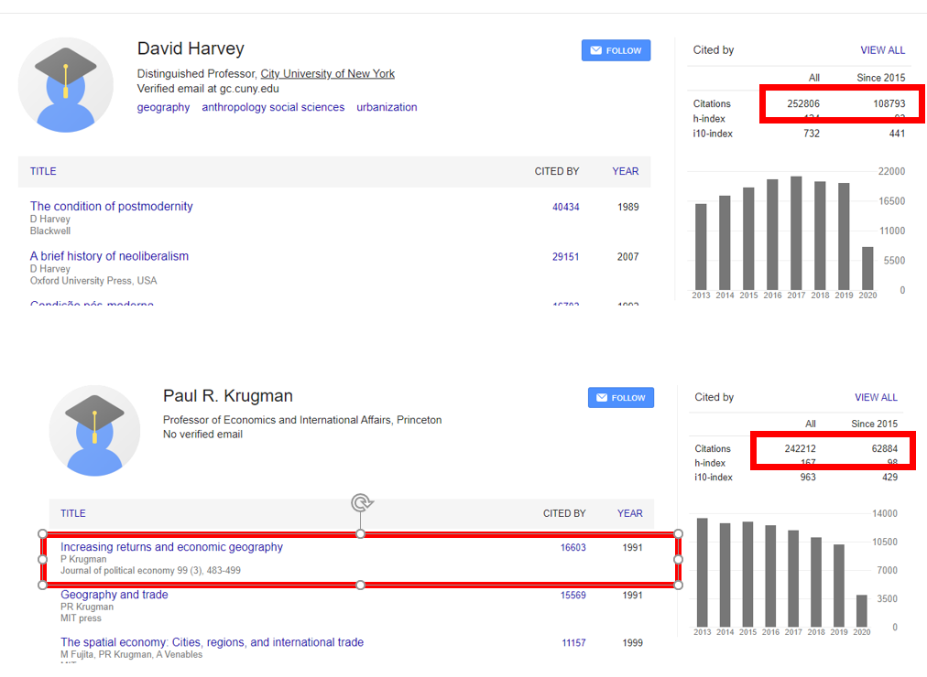Open A brief history of neoliberalism
927x677 pixels.
coord(109,256)
